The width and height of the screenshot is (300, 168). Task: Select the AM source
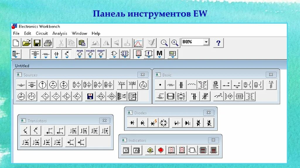21,96
